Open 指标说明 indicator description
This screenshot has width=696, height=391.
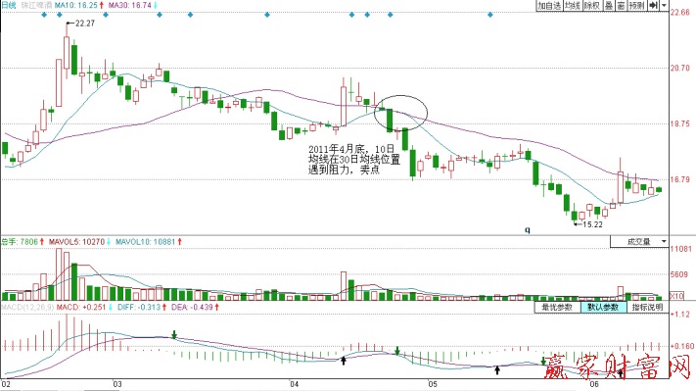point(648,307)
